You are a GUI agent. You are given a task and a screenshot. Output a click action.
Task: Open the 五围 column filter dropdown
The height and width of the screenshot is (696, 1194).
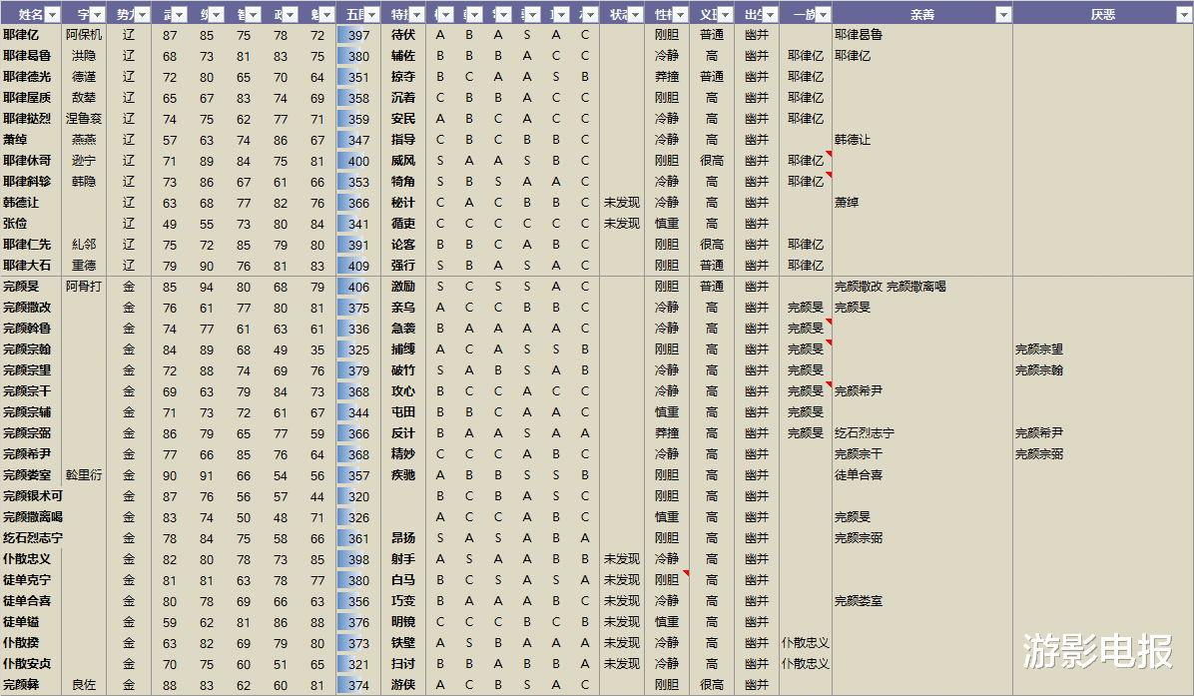tap(371, 14)
